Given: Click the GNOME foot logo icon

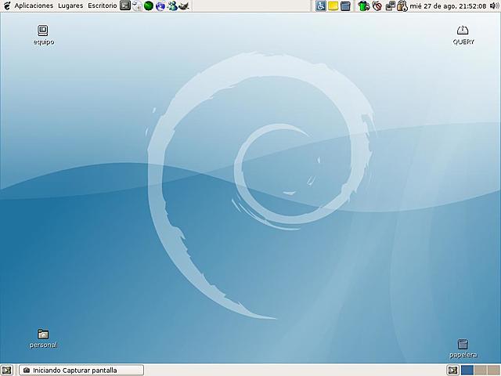Looking at the screenshot, I should [7, 5].
